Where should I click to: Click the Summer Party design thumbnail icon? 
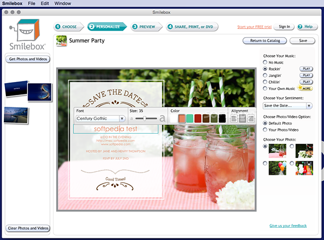click(x=62, y=40)
